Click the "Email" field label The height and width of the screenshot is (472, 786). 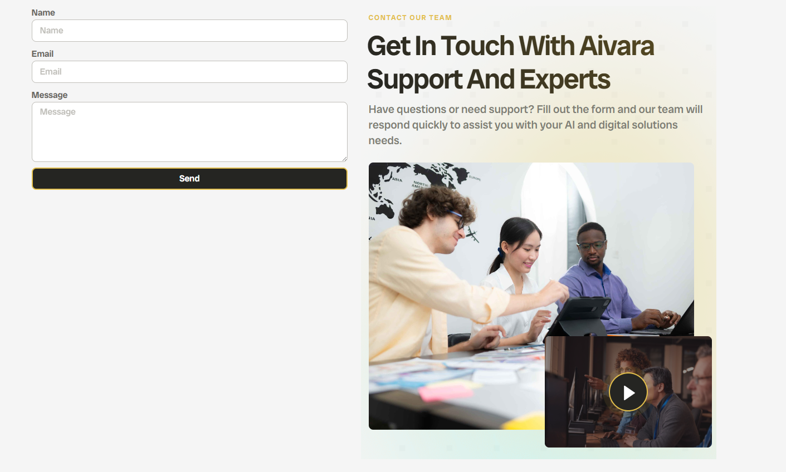coord(42,54)
